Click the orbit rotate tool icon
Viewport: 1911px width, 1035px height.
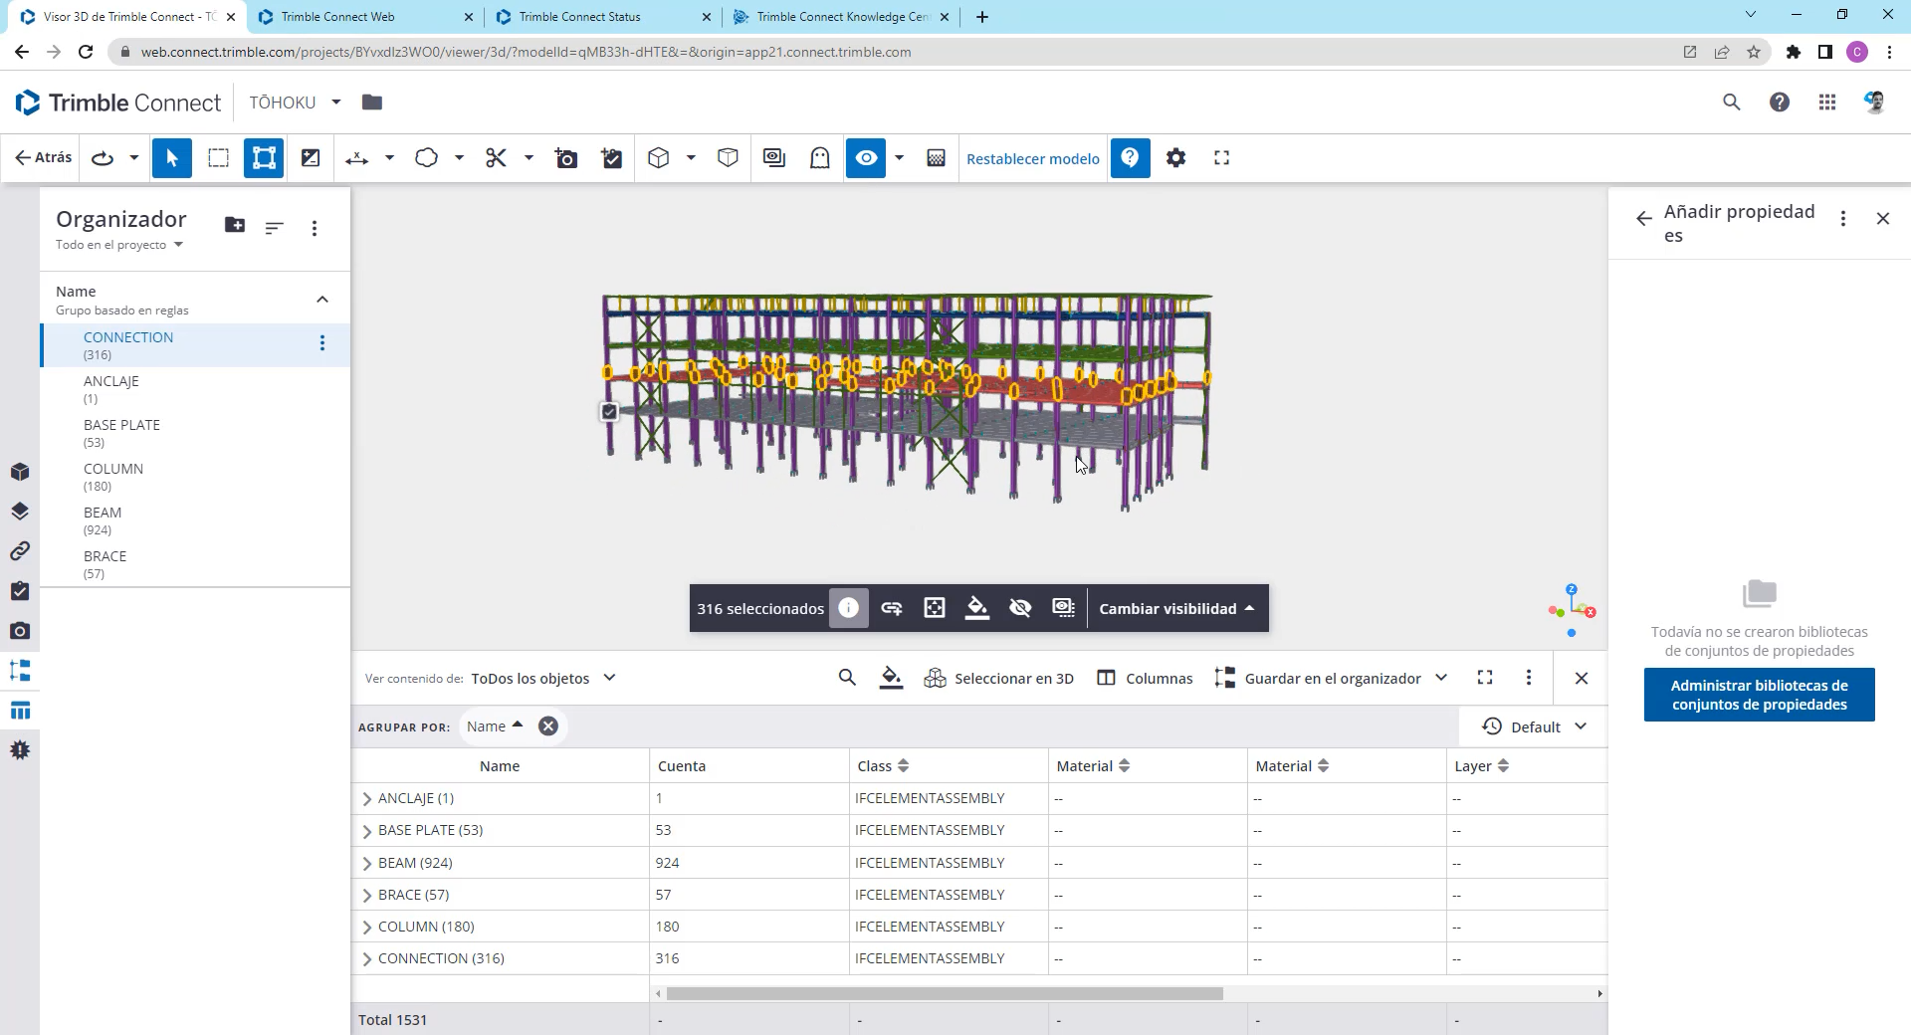point(103,158)
